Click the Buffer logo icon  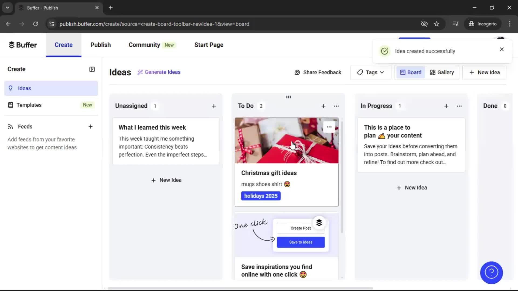tap(12, 45)
